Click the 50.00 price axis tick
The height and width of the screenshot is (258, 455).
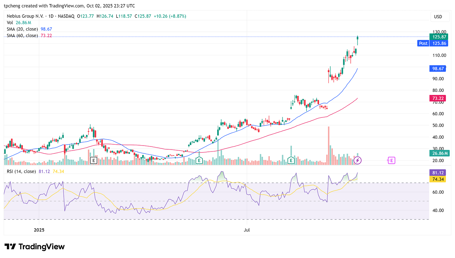439,125
